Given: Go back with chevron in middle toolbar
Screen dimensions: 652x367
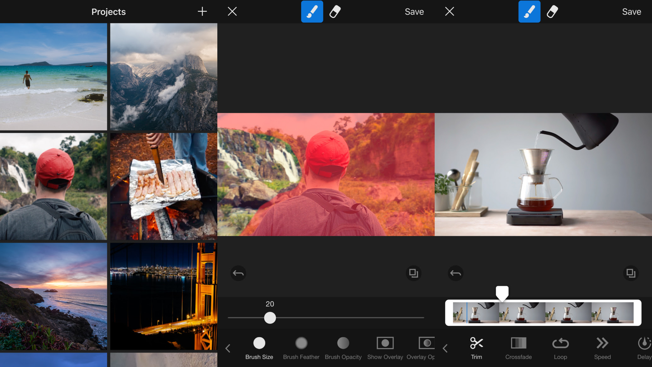Looking at the screenshot, I should tap(228, 348).
